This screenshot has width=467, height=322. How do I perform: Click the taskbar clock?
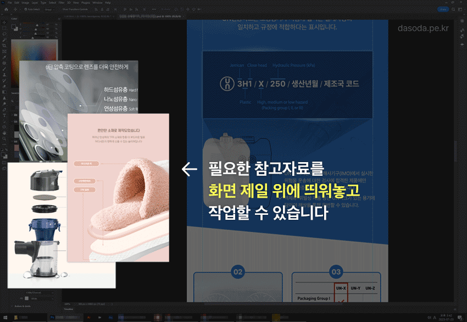click(x=446, y=318)
